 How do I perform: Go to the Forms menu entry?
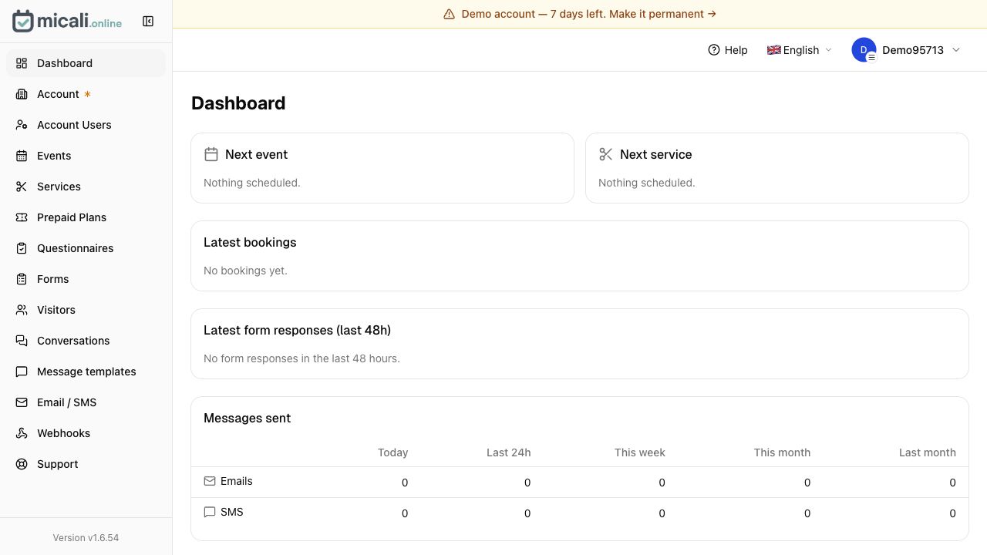tap(86, 279)
